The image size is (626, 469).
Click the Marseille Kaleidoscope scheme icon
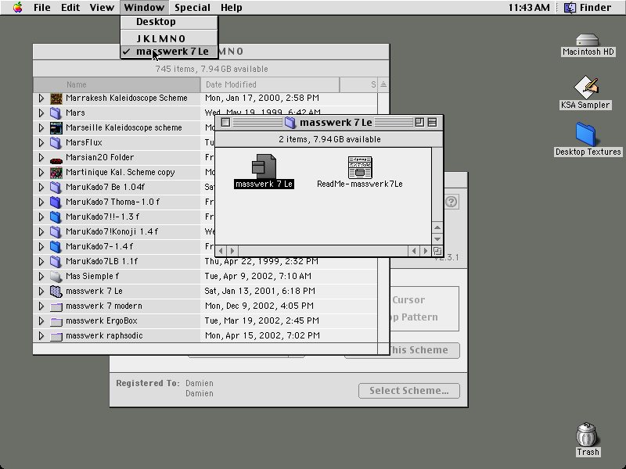(x=56, y=128)
